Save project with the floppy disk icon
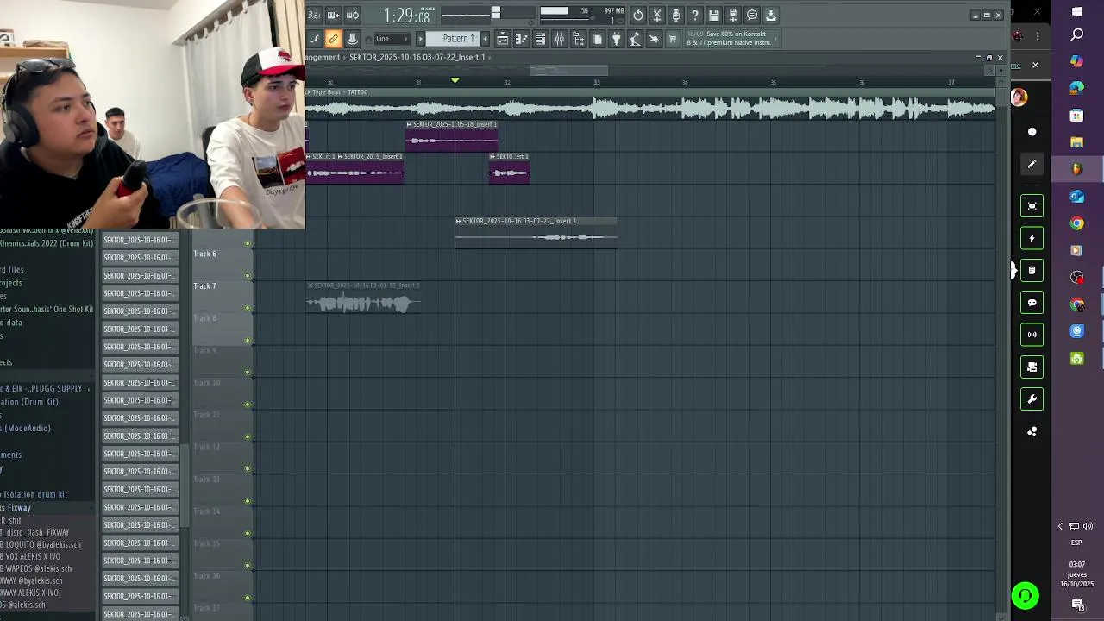The image size is (1104, 621). 714,16
